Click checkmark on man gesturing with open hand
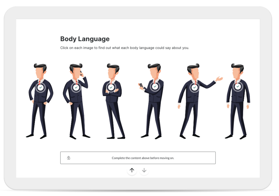Viewport: 279px width, 196px height. pos(195,87)
